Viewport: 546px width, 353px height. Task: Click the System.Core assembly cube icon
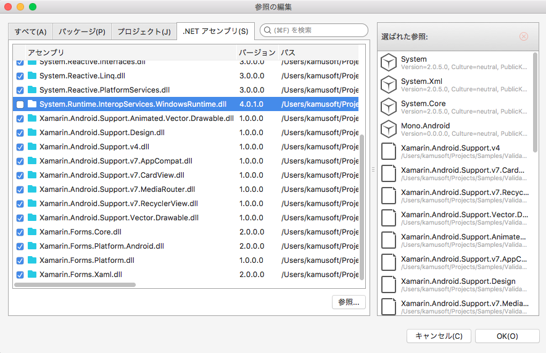[388, 107]
